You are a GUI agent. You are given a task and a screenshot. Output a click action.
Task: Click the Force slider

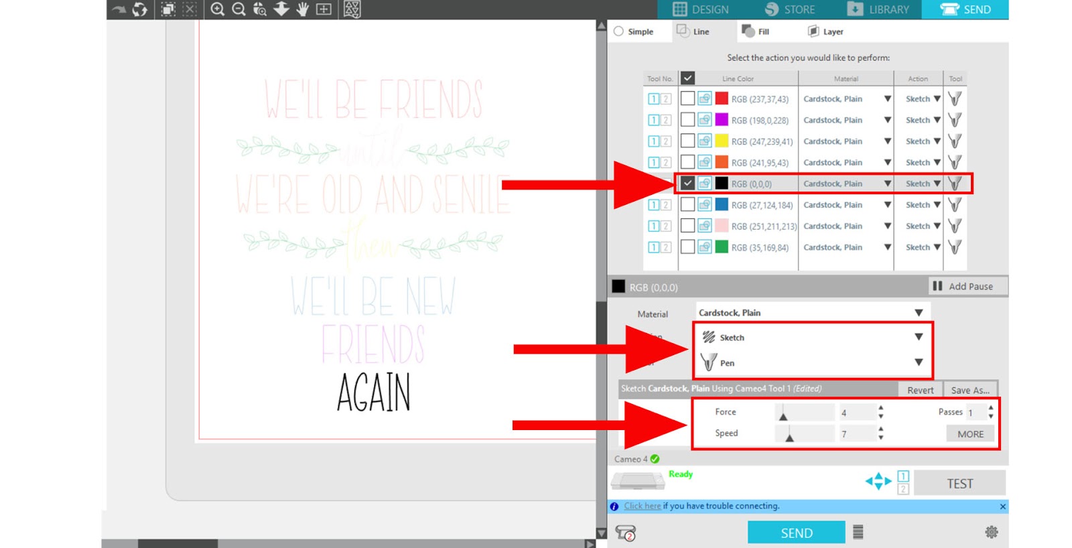[805, 413]
